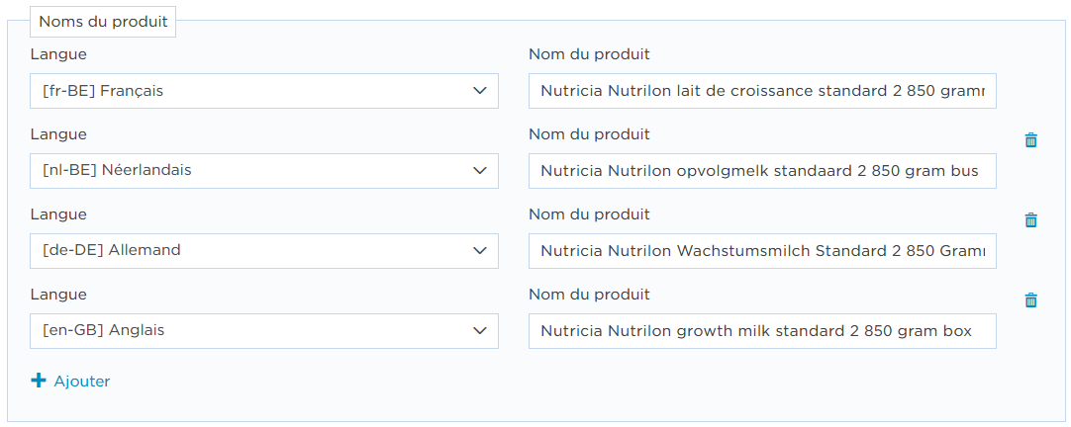Expand the chevron arrow on the Français selector

[x=479, y=91]
